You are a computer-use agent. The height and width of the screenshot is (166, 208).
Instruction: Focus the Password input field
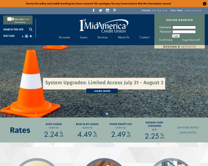[184, 31]
